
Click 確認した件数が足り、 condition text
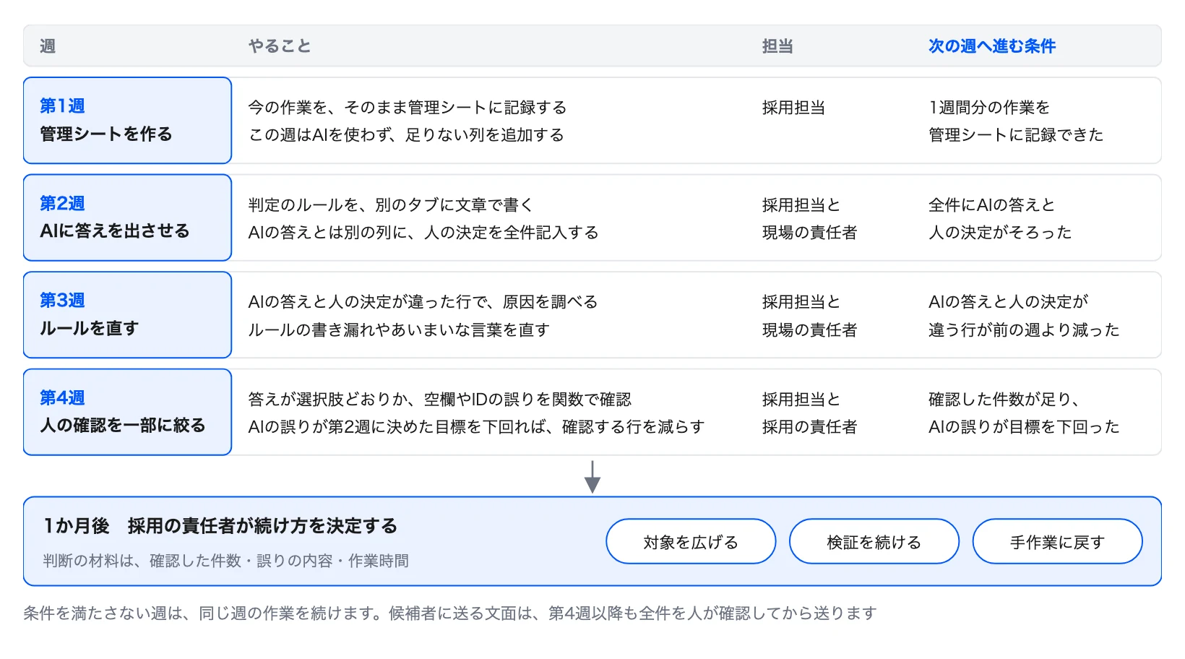(x=1004, y=400)
